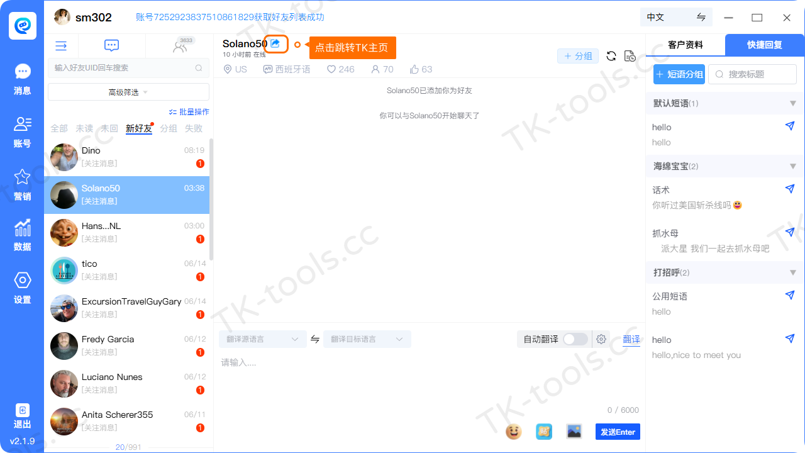The height and width of the screenshot is (453, 805).
Task: Click the 批量操作 batch operation link
Action: pos(189,112)
